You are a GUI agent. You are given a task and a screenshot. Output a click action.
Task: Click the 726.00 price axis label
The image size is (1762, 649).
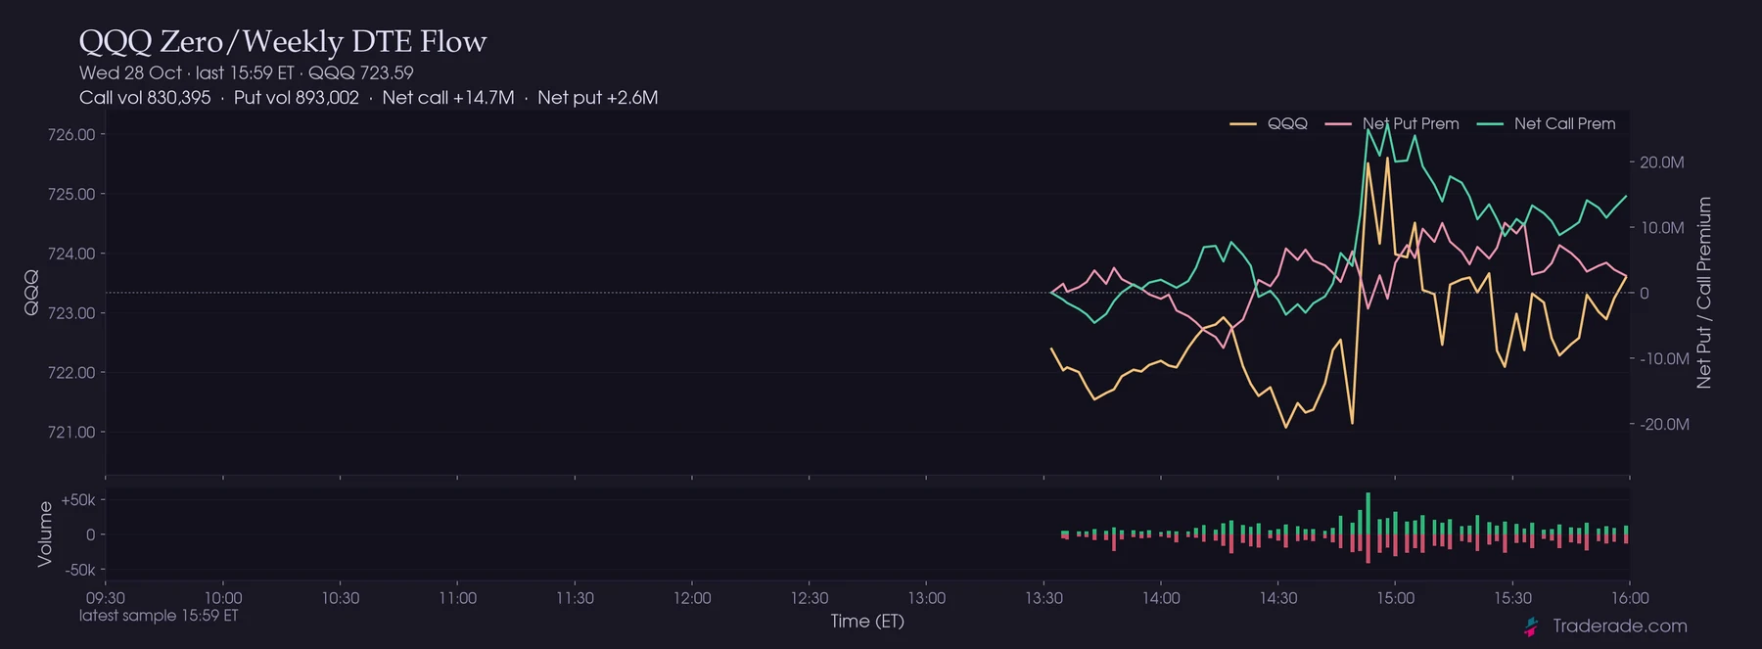[x=71, y=134]
